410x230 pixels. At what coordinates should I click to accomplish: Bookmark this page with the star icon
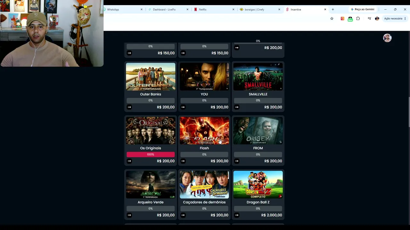pyautogui.click(x=332, y=19)
